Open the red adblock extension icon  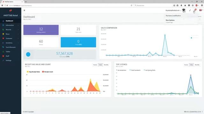point(197,5)
